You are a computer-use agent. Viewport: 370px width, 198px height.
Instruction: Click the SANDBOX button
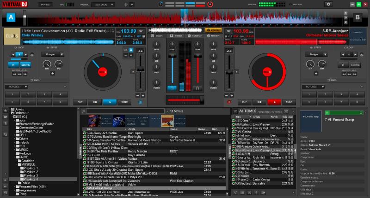click(x=213, y=30)
